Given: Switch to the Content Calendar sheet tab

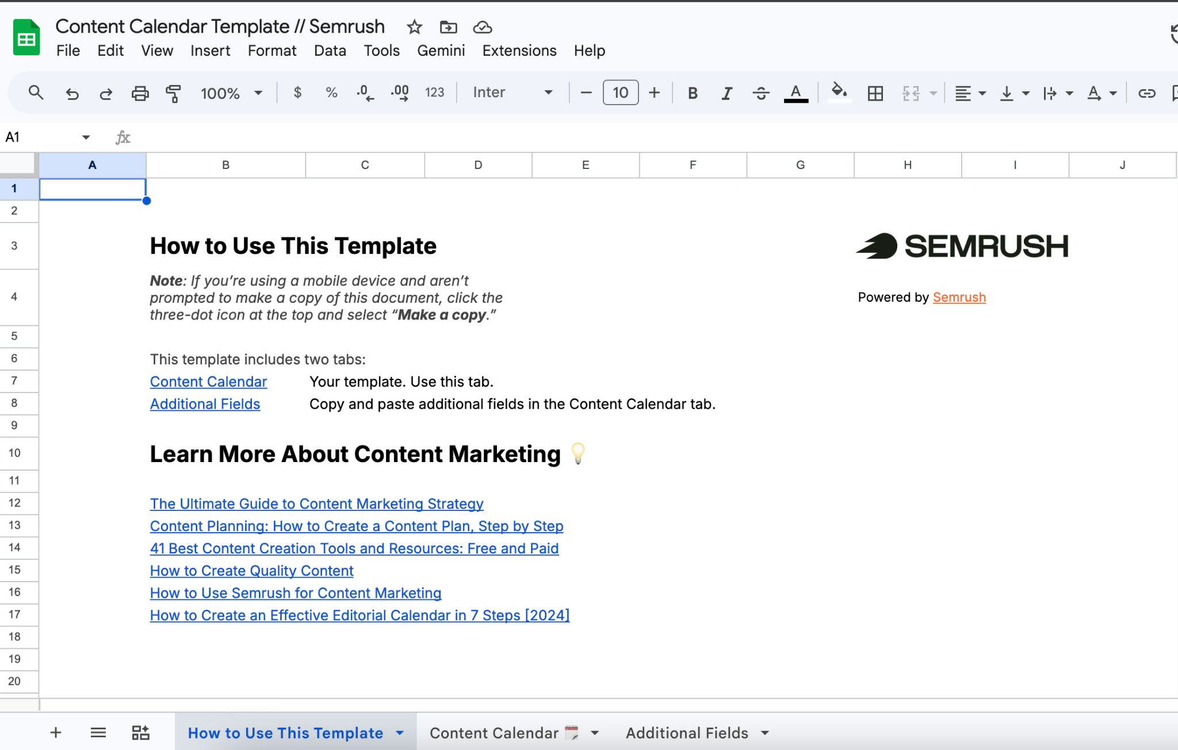Looking at the screenshot, I should pos(504,733).
